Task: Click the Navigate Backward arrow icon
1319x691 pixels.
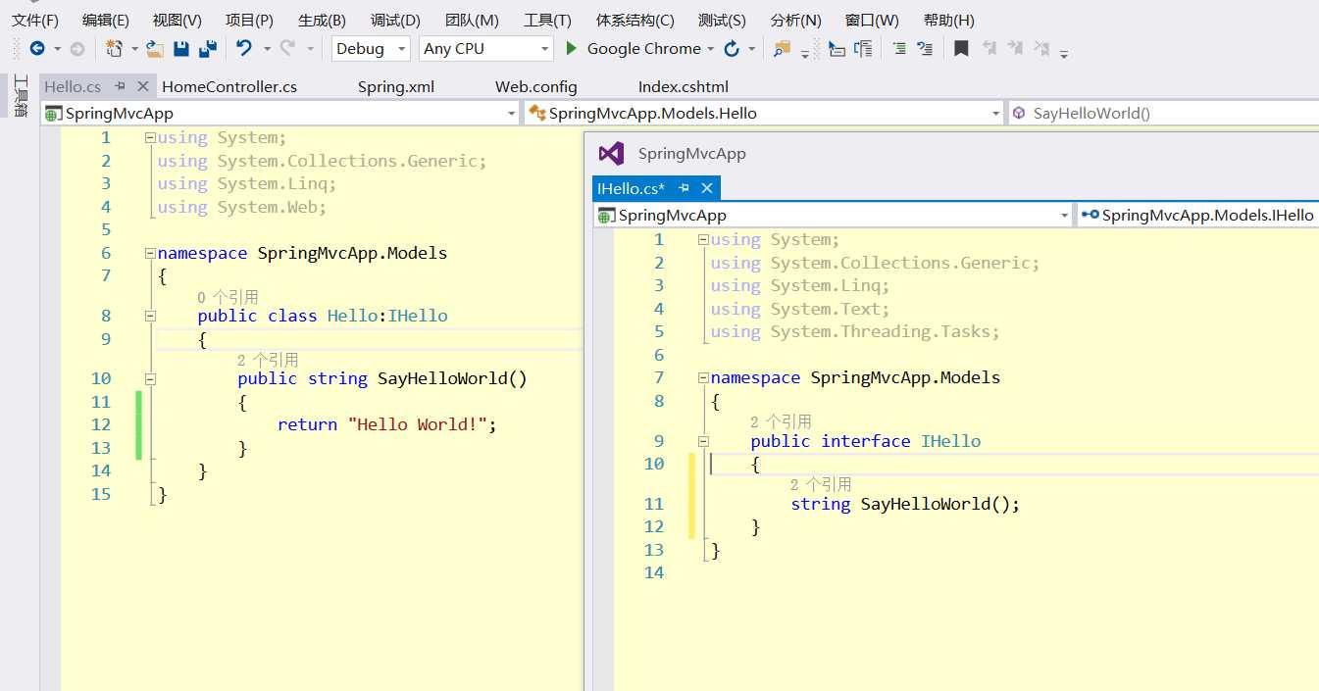Action: 37,48
